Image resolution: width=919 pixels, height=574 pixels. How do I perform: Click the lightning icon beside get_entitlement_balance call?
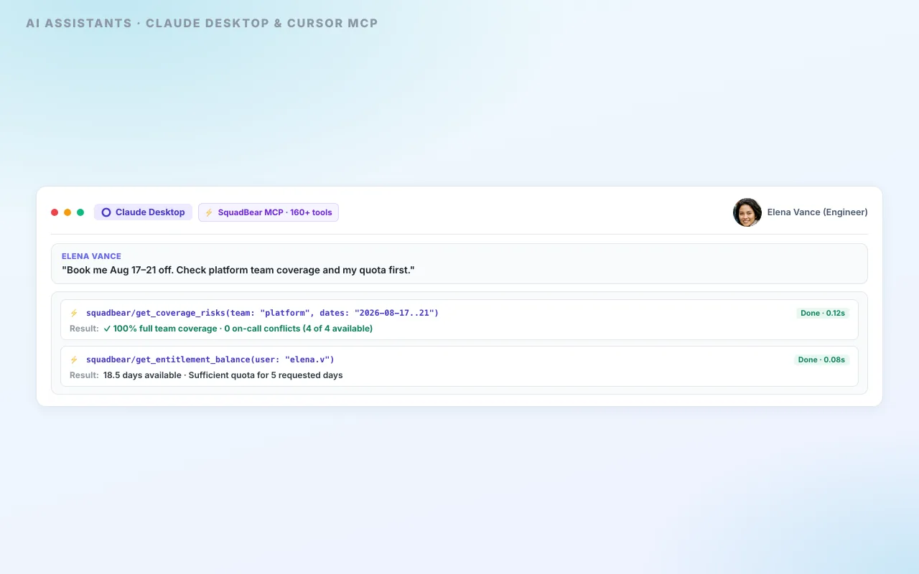point(74,359)
